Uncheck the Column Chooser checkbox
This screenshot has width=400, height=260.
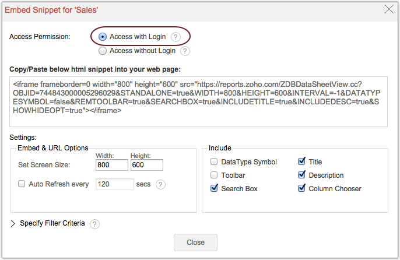(302, 188)
